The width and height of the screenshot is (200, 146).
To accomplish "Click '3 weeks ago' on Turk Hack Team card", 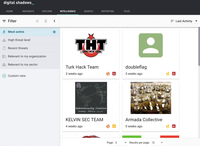I will [74, 74].
